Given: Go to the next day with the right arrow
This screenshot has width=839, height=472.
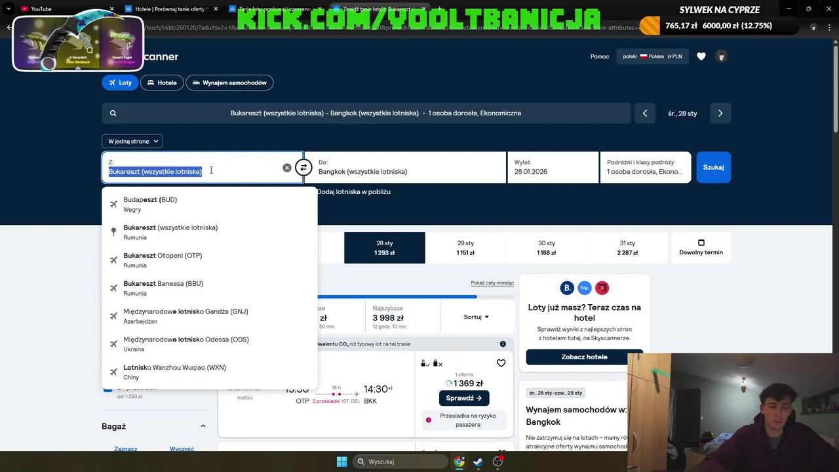Looking at the screenshot, I should pos(720,113).
